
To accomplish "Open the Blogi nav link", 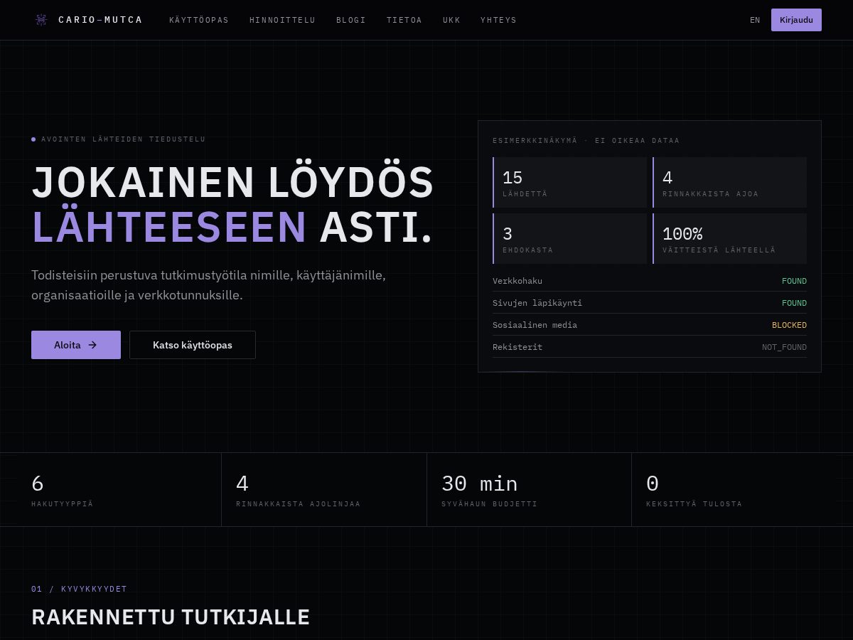I will click(x=351, y=20).
